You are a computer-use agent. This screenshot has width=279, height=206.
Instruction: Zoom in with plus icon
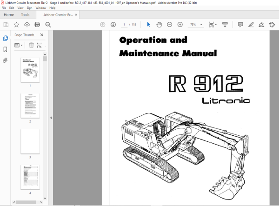pyautogui.click(x=180, y=25)
